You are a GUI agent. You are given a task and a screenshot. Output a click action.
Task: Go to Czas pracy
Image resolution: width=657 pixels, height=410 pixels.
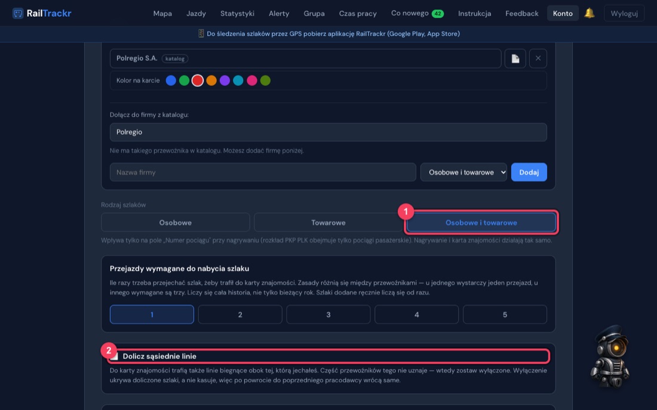coord(358,13)
